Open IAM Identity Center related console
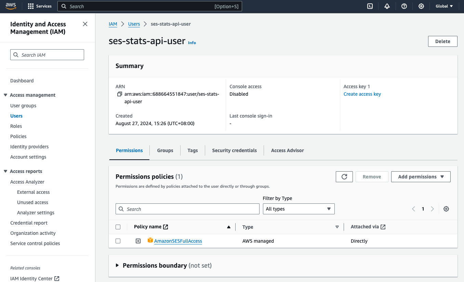Image resolution: width=464 pixels, height=282 pixels. [31, 279]
